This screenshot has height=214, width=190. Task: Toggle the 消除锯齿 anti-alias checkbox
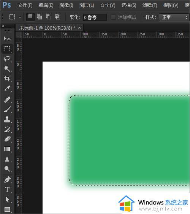pos(113,17)
